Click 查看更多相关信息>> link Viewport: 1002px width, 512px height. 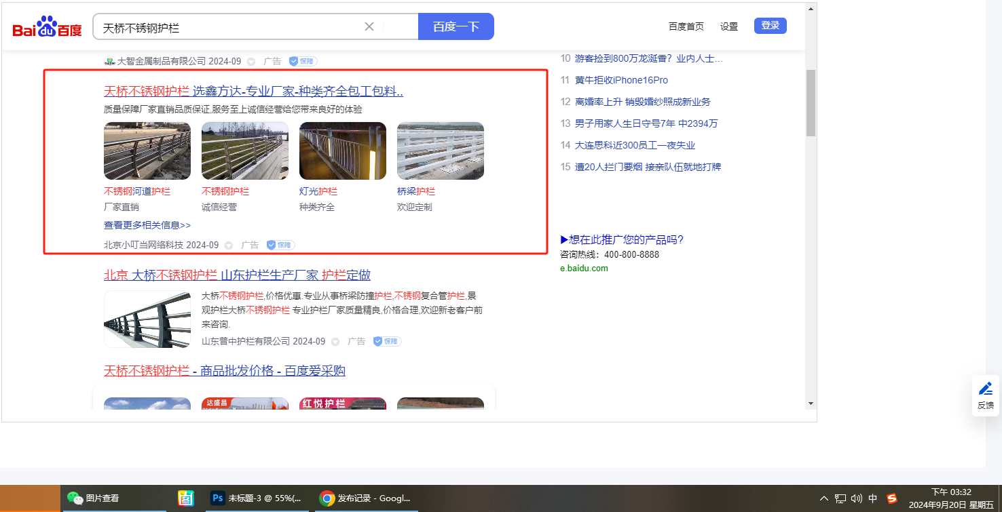[147, 225]
